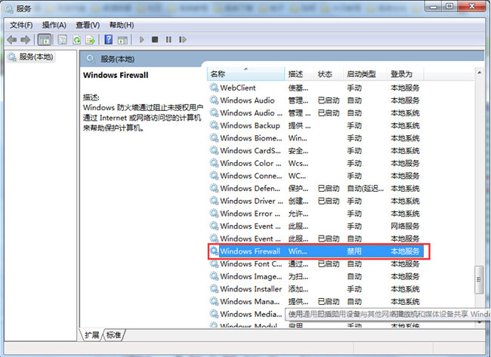Pause the service with Pause icon
491x357 pixels.
point(168,39)
